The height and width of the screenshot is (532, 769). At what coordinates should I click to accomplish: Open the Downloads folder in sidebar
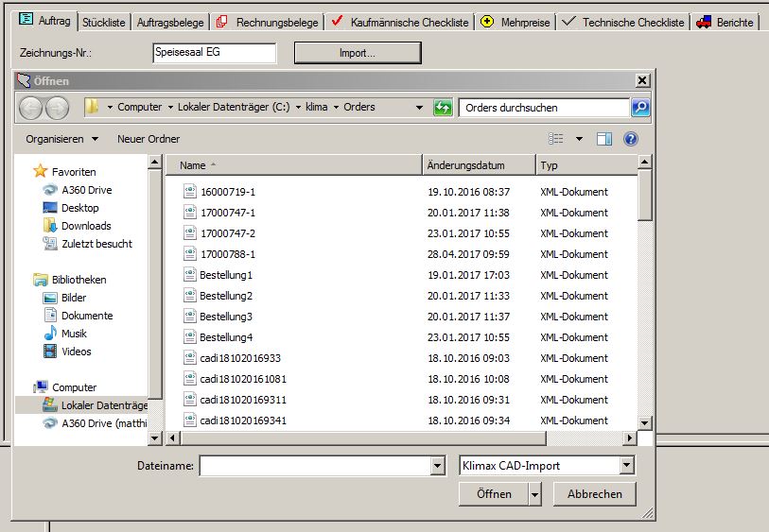86,226
